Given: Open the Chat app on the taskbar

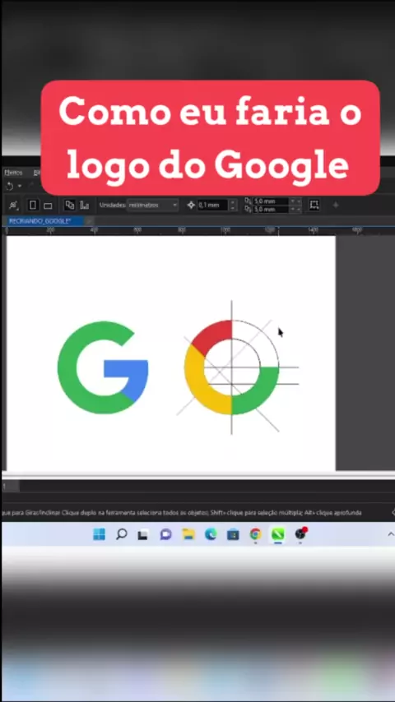Looking at the screenshot, I should pyautogui.click(x=166, y=534).
